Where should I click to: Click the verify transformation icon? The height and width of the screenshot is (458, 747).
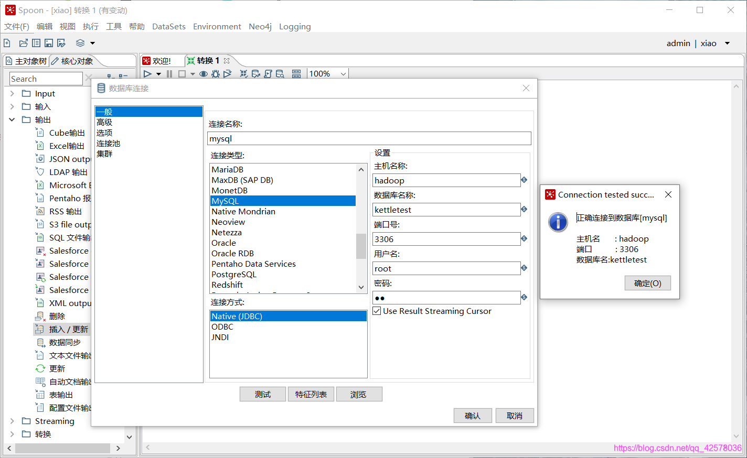pyautogui.click(x=244, y=74)
